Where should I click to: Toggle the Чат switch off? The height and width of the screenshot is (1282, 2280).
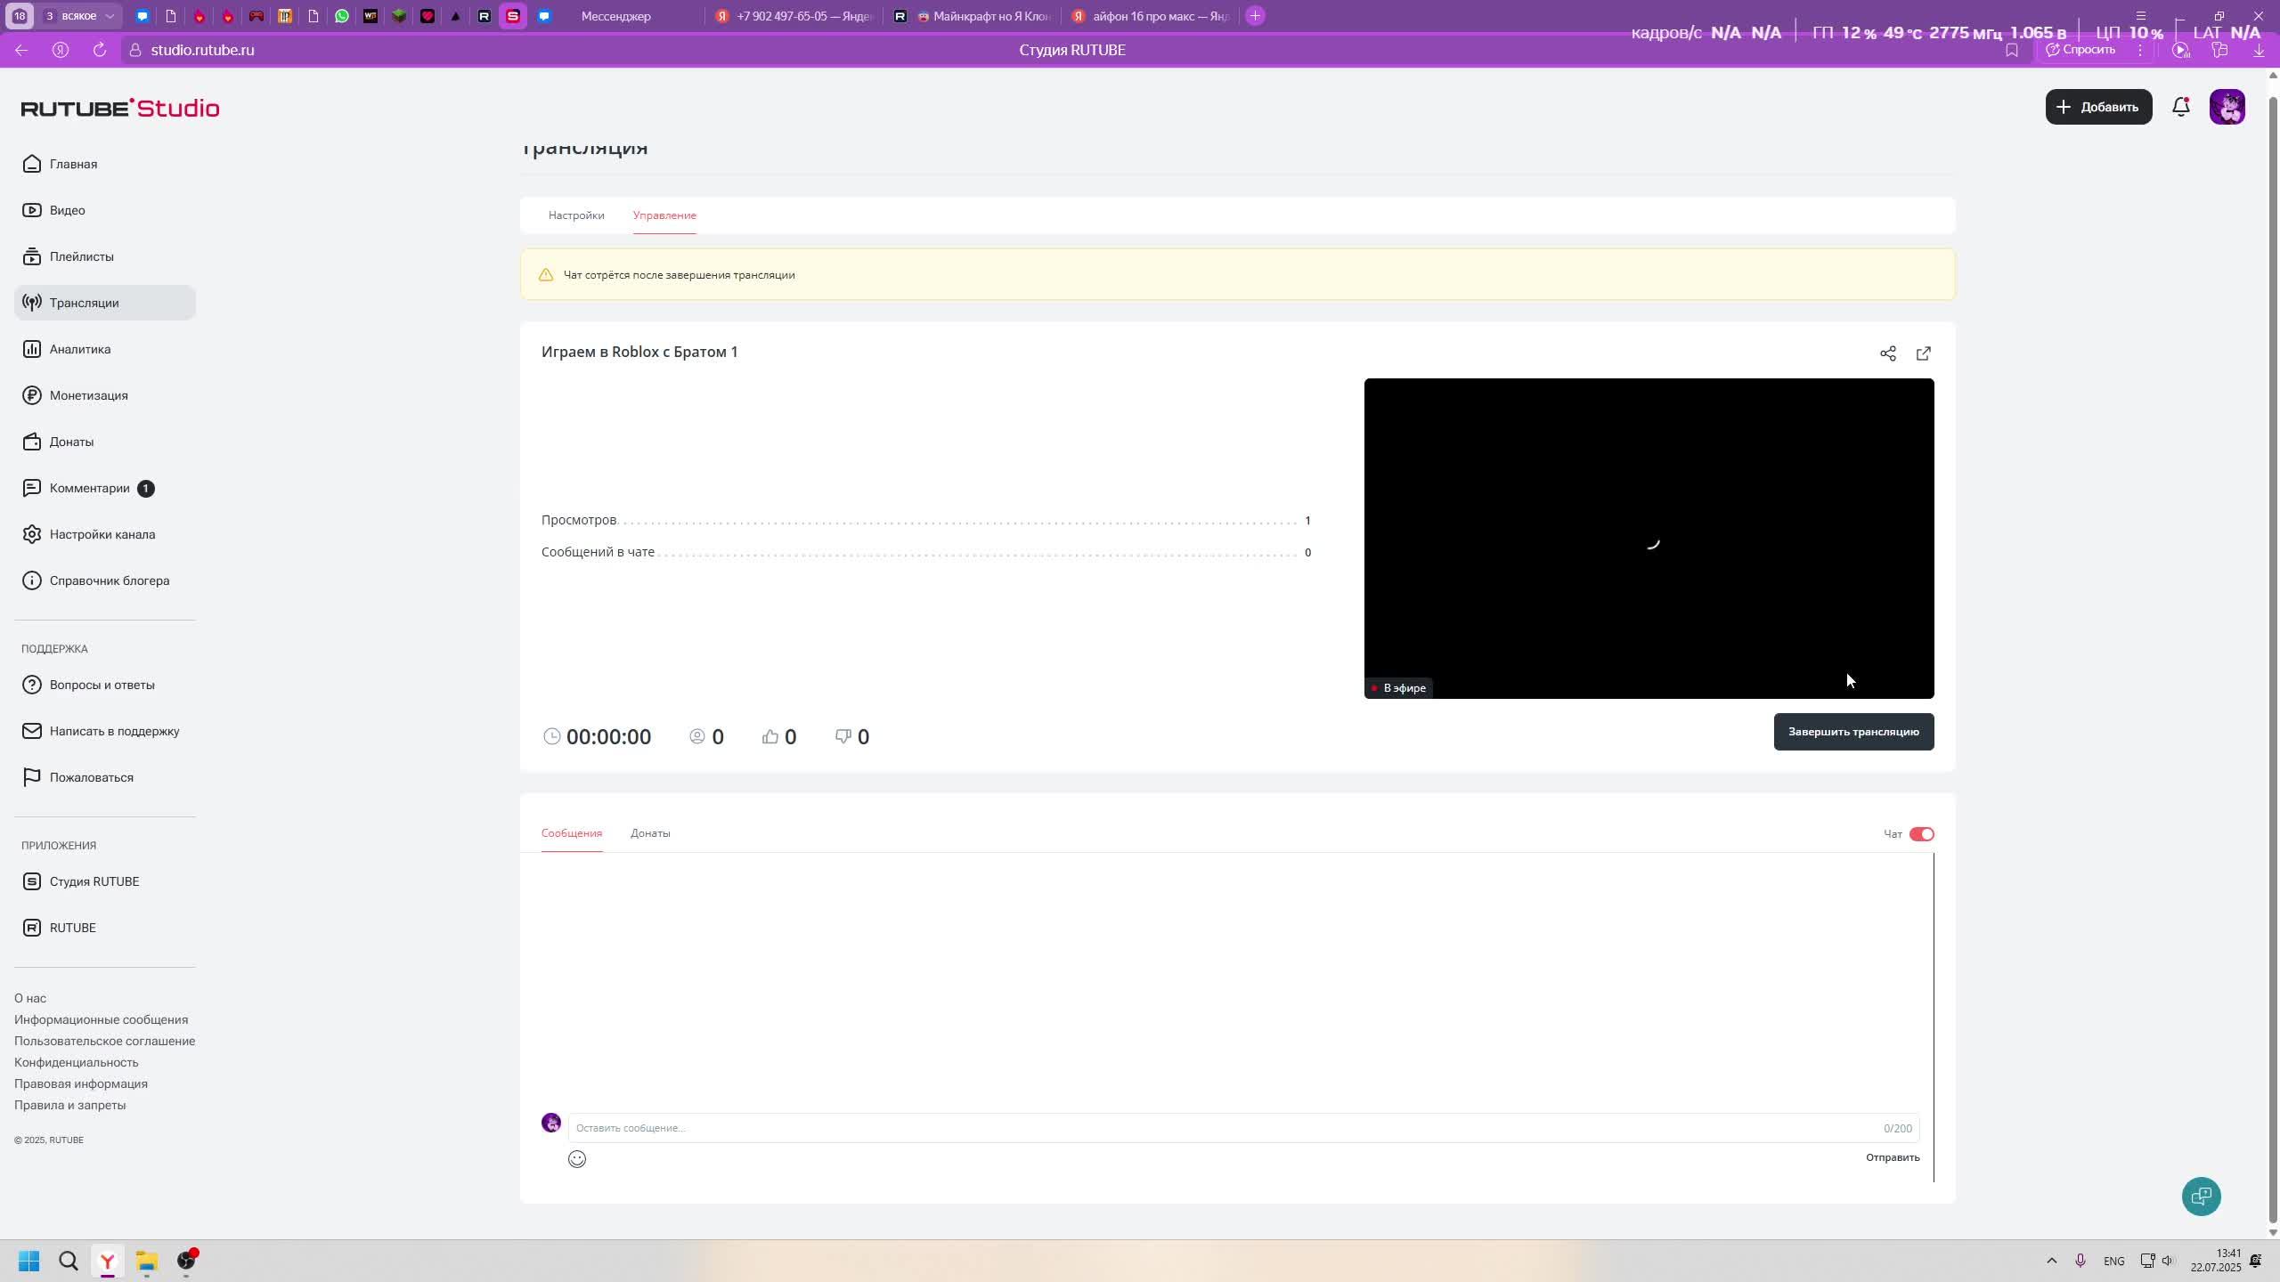point(1921,834)
